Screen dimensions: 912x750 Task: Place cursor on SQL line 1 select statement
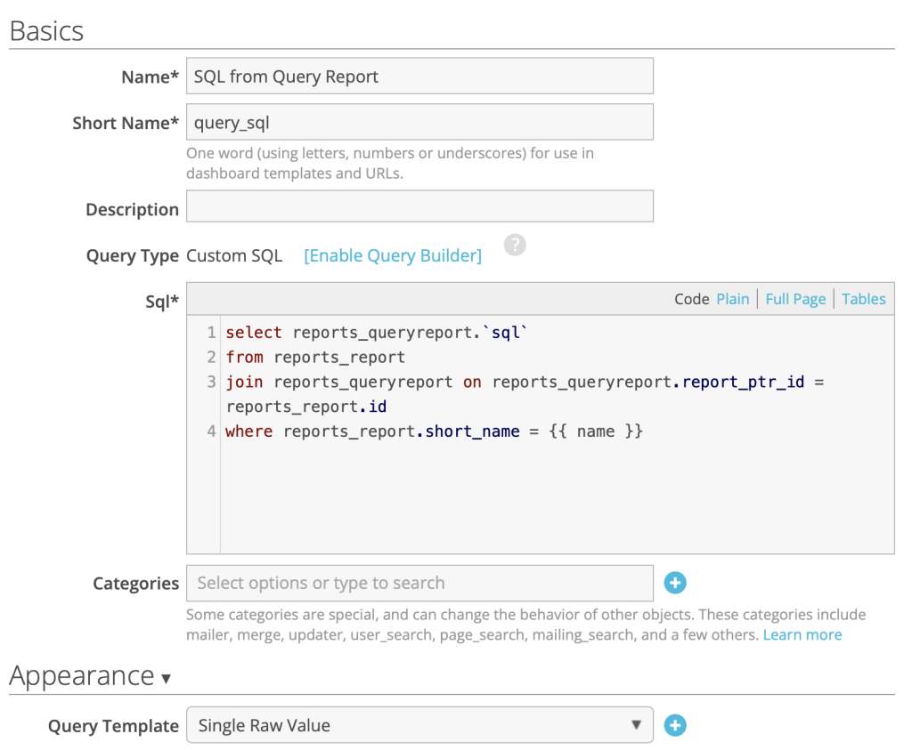[377, 333]
